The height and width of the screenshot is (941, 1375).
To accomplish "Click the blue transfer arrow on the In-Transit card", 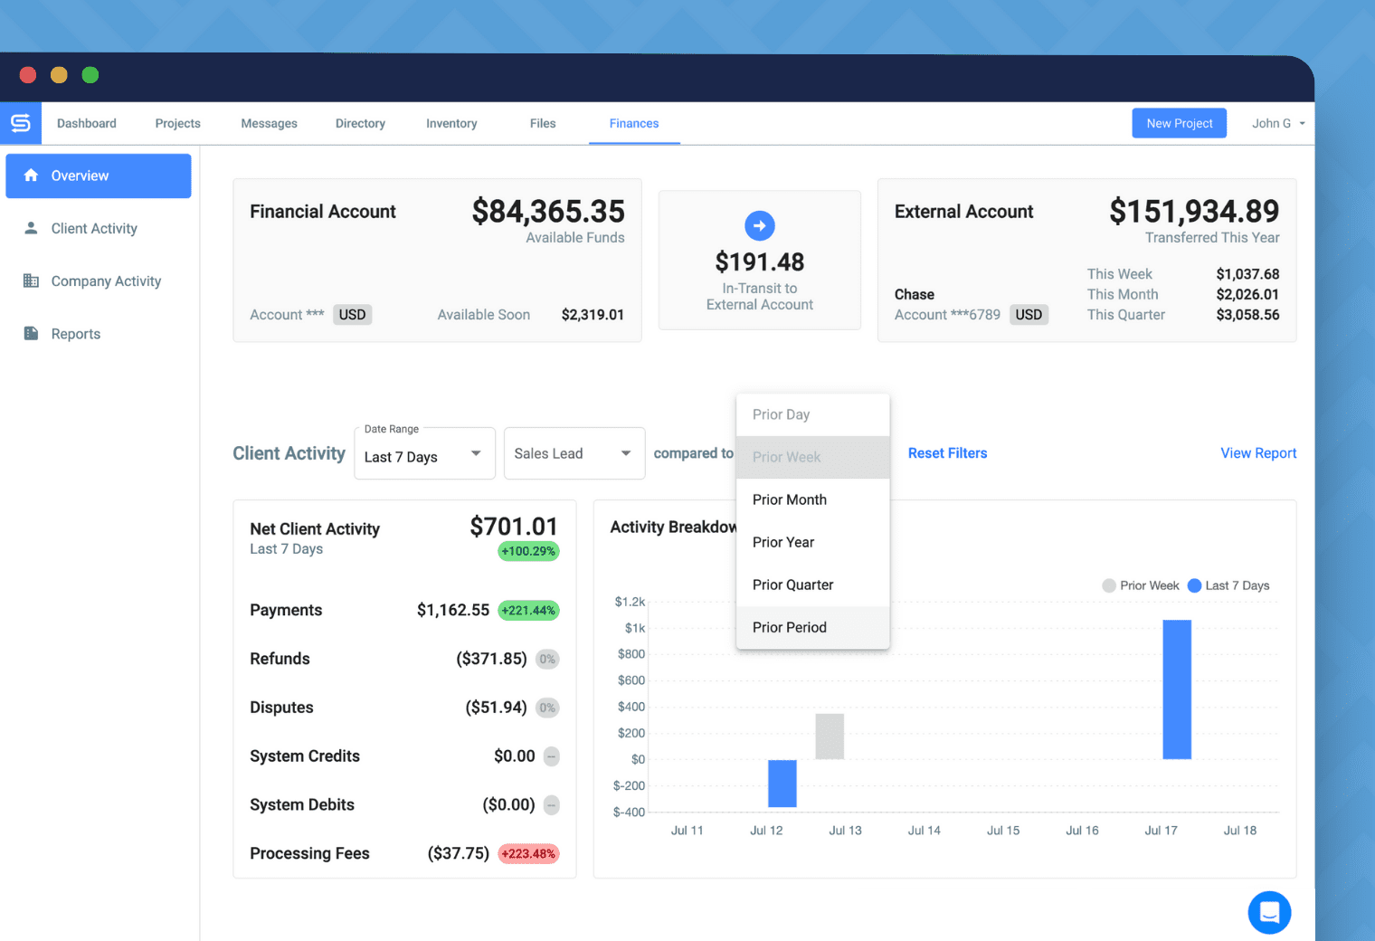I will click(759, 225).
